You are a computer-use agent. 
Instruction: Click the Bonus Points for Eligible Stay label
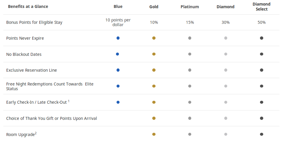point(34,22)
